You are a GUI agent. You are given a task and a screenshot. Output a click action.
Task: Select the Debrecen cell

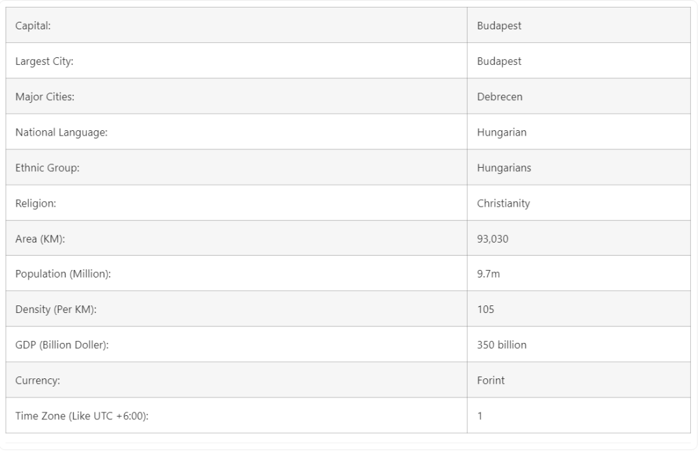(500, 97)
